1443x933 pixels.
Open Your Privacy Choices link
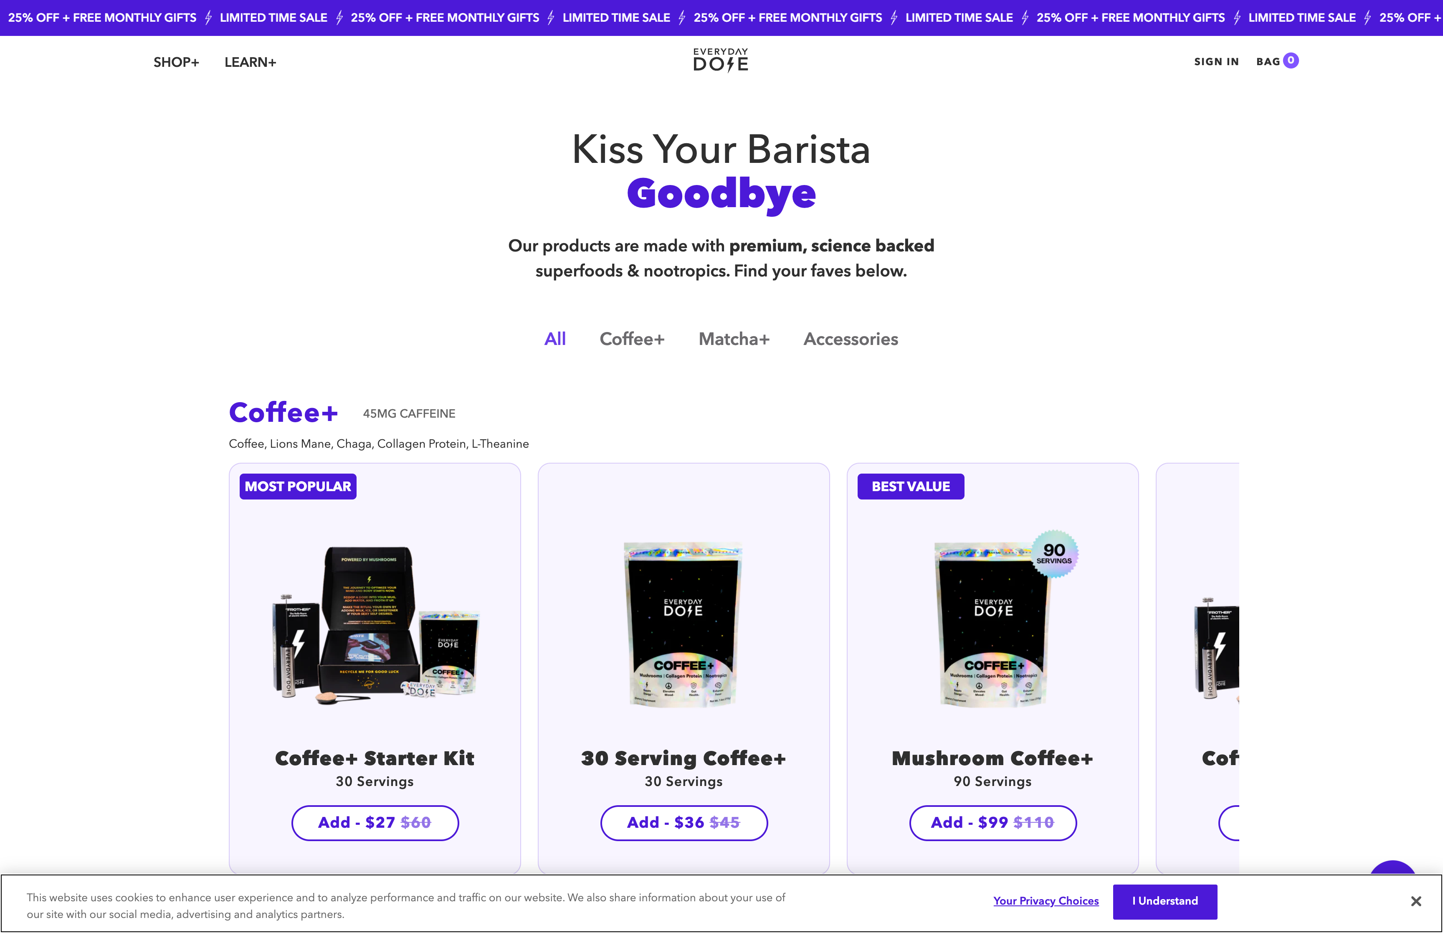1045,901
